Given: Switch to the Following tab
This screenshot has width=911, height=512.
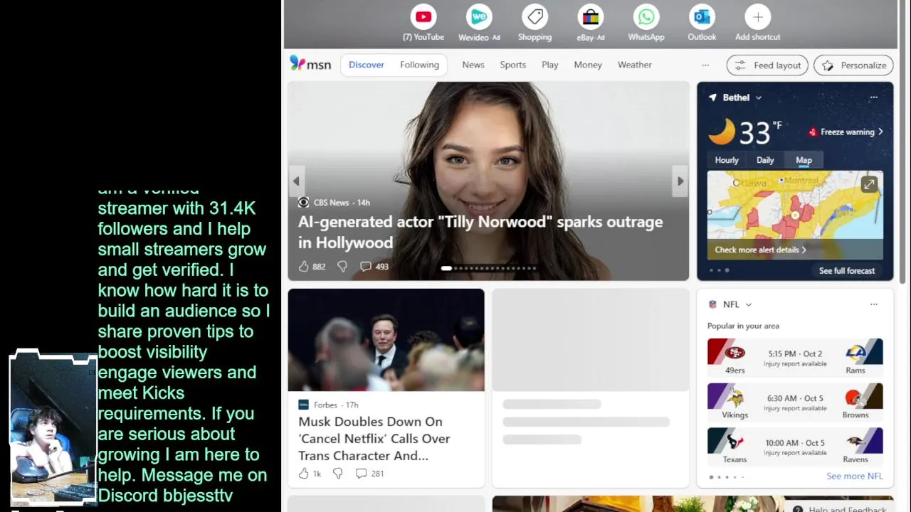Looking at the screenshot, I should tap(419, 65).
